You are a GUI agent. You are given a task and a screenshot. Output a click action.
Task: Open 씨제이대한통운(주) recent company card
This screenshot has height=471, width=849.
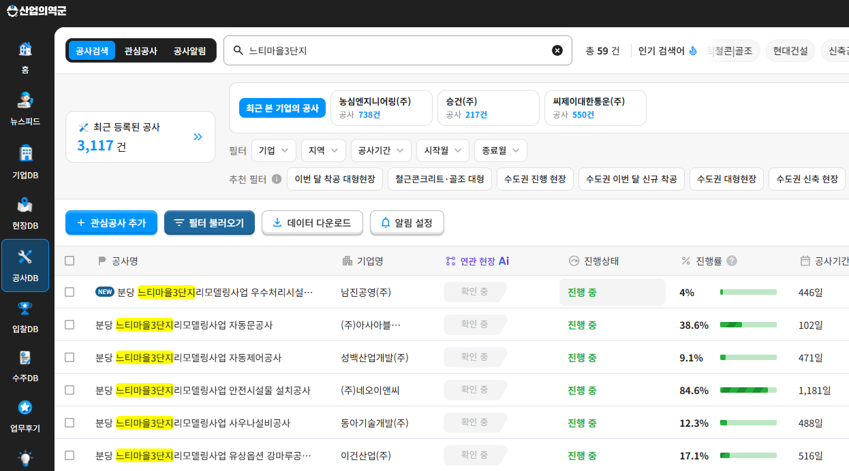coord(596,108)
